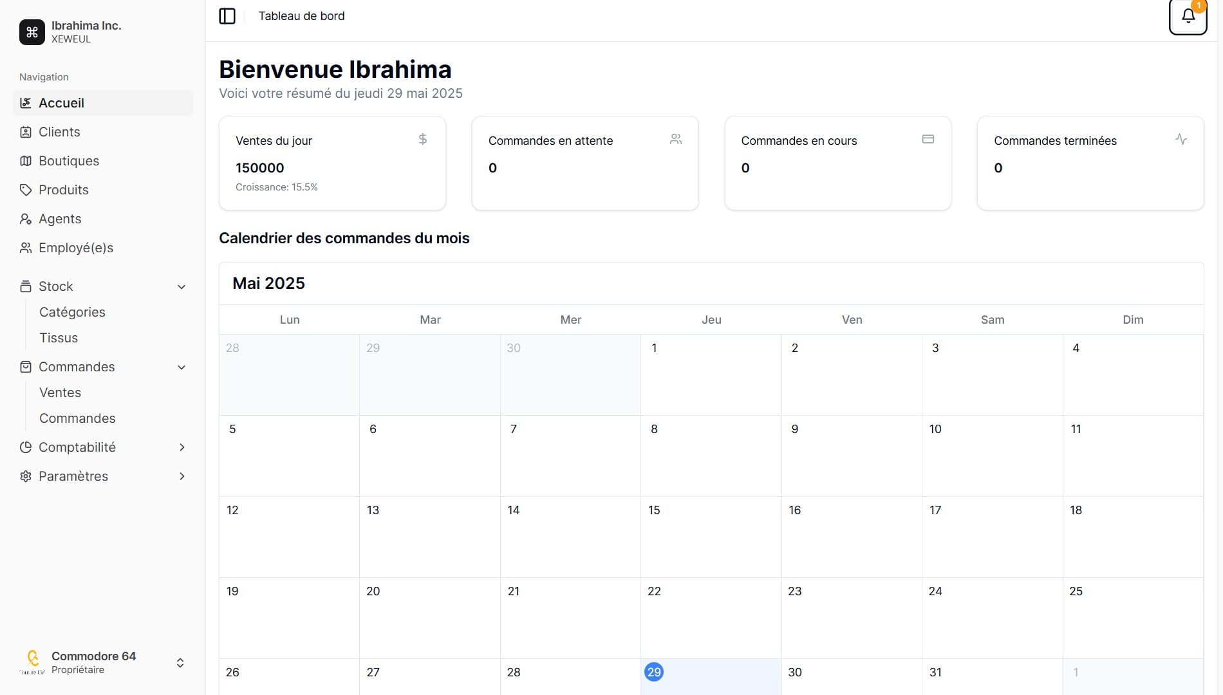Open the Ventes du jour card
Image resolution: width=1223 pixels, height=695 pixels.
click(x=332, y=163)
